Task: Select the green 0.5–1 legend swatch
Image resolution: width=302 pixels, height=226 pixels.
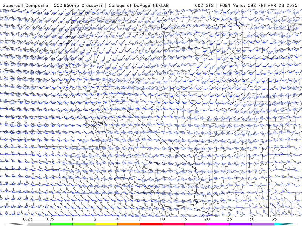Action: (x=62, y=224)
